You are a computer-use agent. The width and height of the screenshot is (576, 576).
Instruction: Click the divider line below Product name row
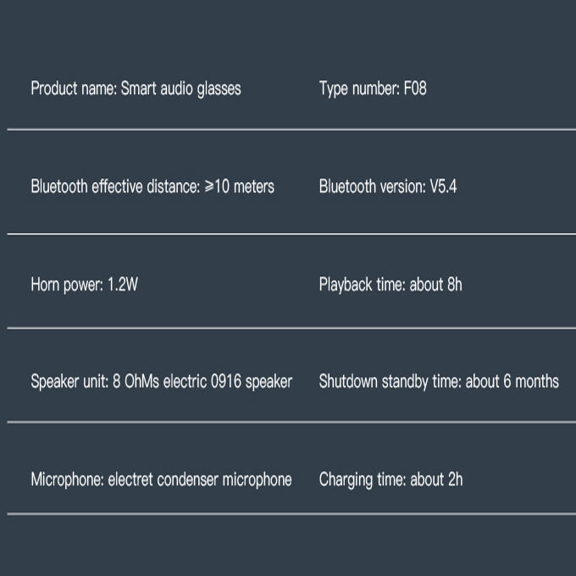[291, 130]
